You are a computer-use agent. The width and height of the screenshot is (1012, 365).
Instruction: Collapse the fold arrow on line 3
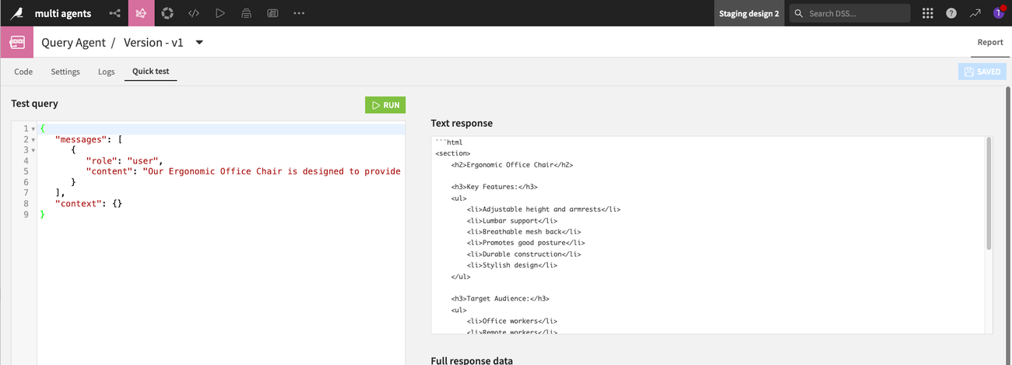point(33,150)
